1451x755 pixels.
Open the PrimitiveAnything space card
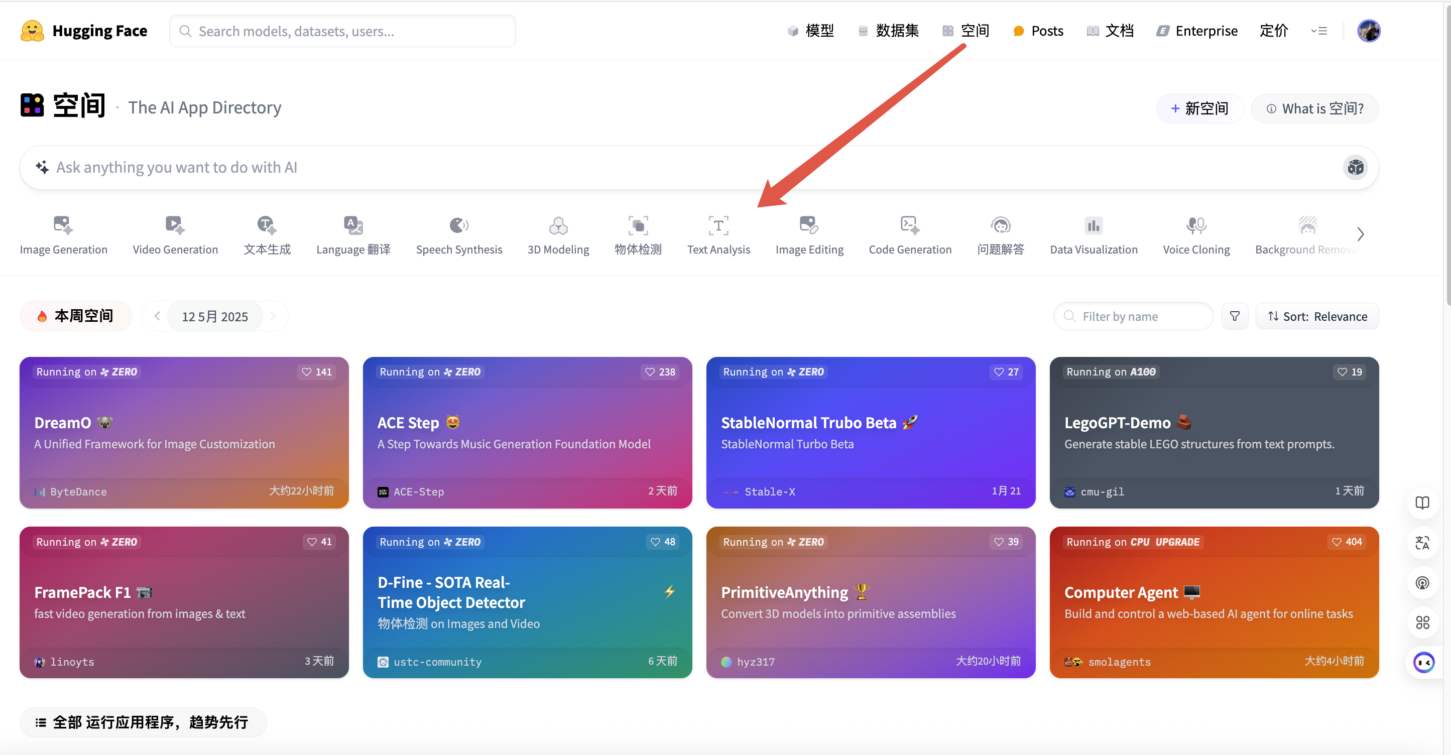click(871, 602)
